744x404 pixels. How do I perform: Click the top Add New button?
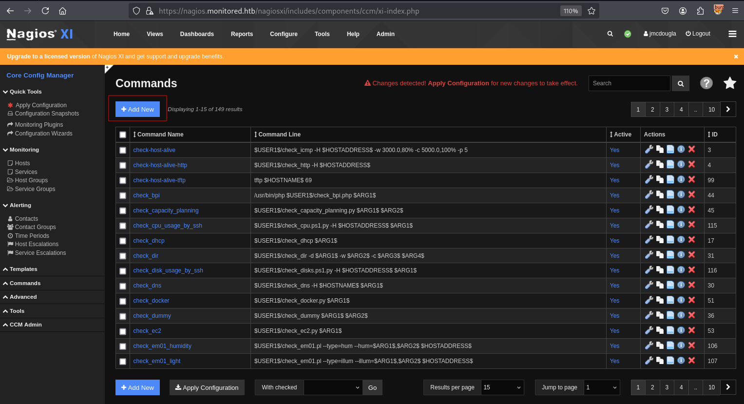pos(137,109)
